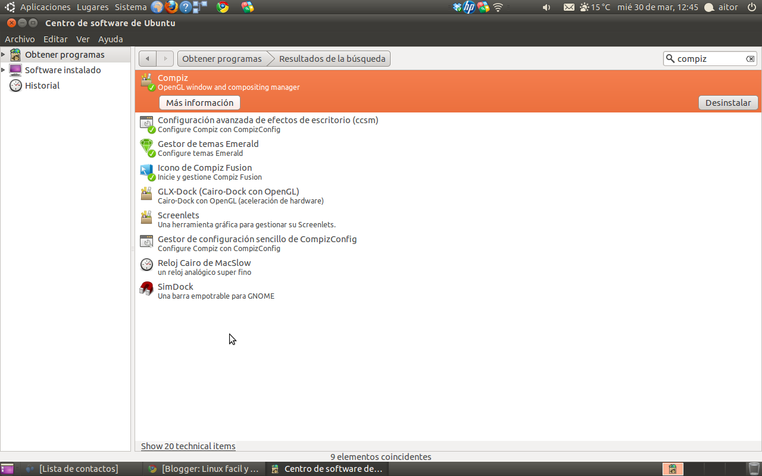Click the Configuración avanzada (ccsm) wrench icon
The height and width of the screenshot is (476, 762).
(x=146, y=123)
